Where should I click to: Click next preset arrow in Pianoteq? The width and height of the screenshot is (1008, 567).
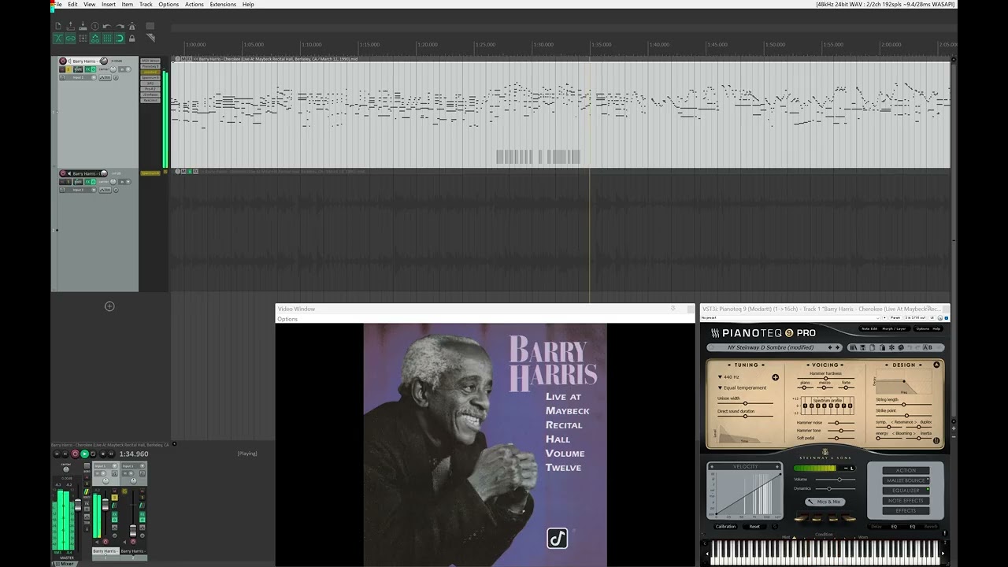tap(837, 347)
